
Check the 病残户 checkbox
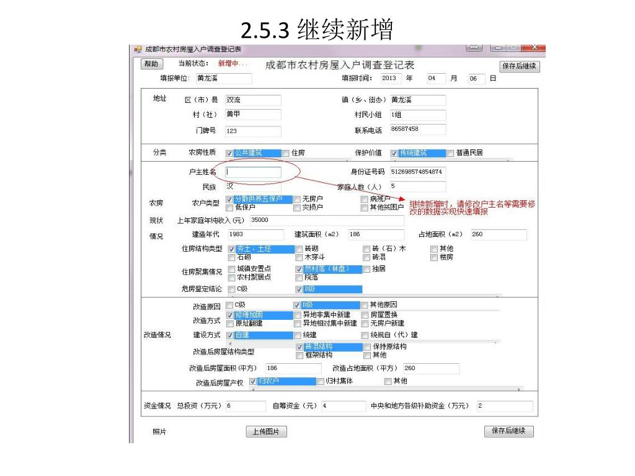coord(365,199)
